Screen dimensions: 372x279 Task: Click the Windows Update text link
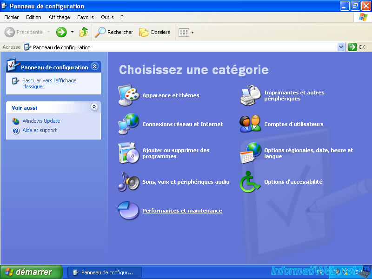41,121
